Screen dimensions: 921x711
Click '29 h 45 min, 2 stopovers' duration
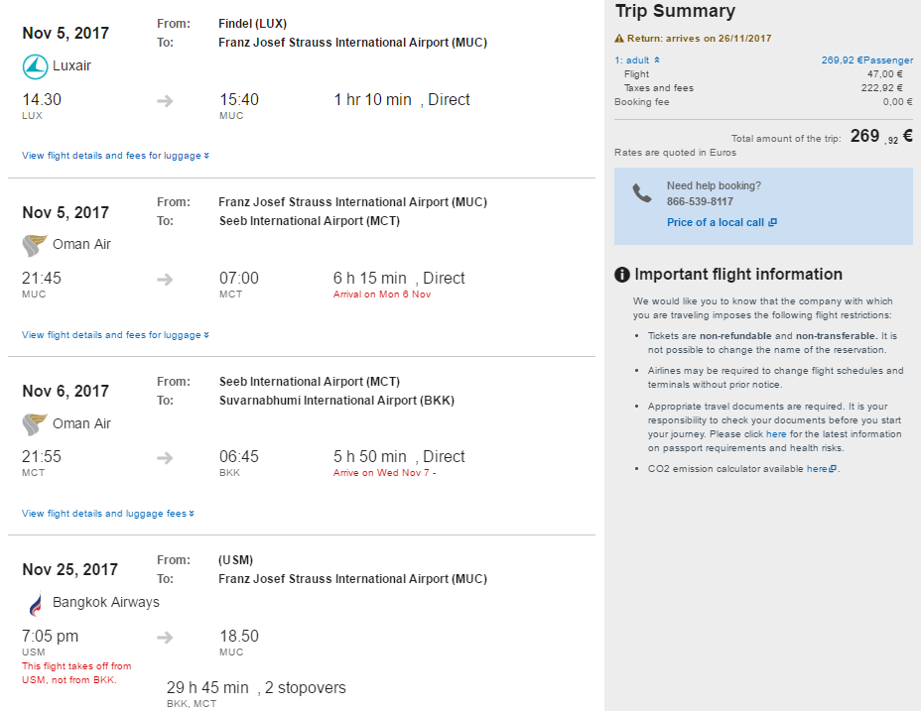(256, 687)
